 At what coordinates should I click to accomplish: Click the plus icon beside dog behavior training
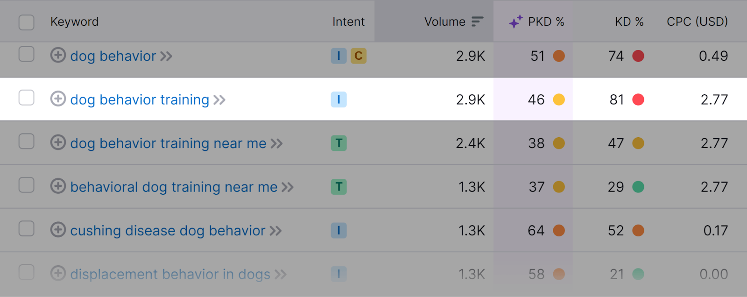click(57, 99)
